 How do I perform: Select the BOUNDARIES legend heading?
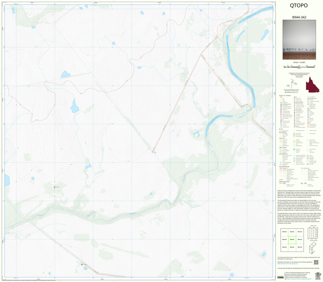point(283,132)
